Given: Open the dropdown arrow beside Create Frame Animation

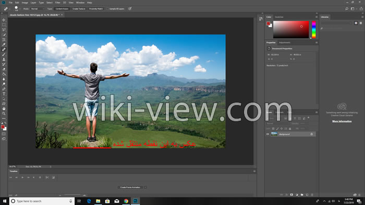Looking at the screenshot, I should pos(145,187).
